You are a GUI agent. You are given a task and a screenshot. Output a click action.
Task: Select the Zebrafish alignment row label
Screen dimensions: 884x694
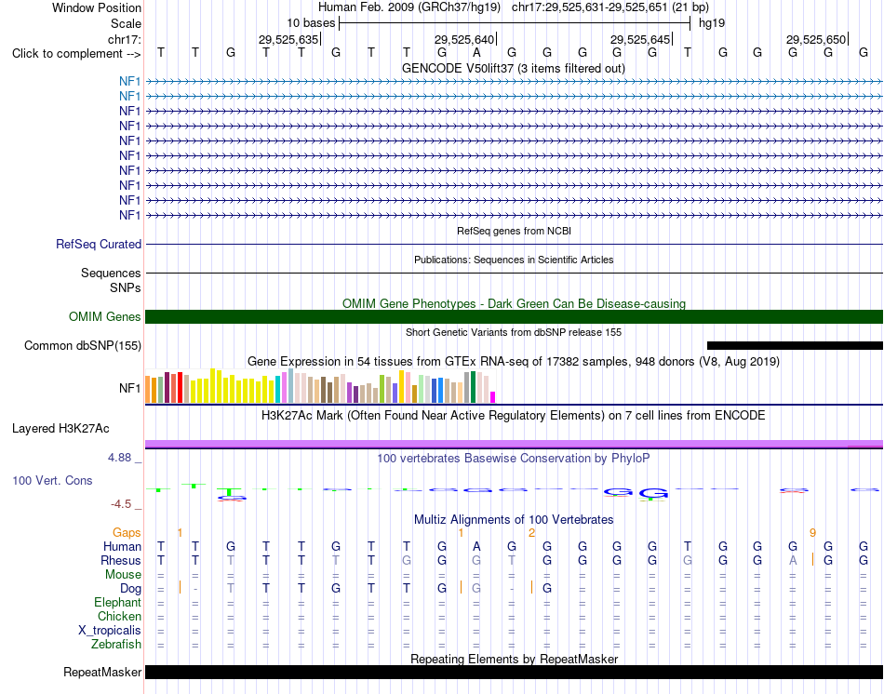(x=116, y=644)
